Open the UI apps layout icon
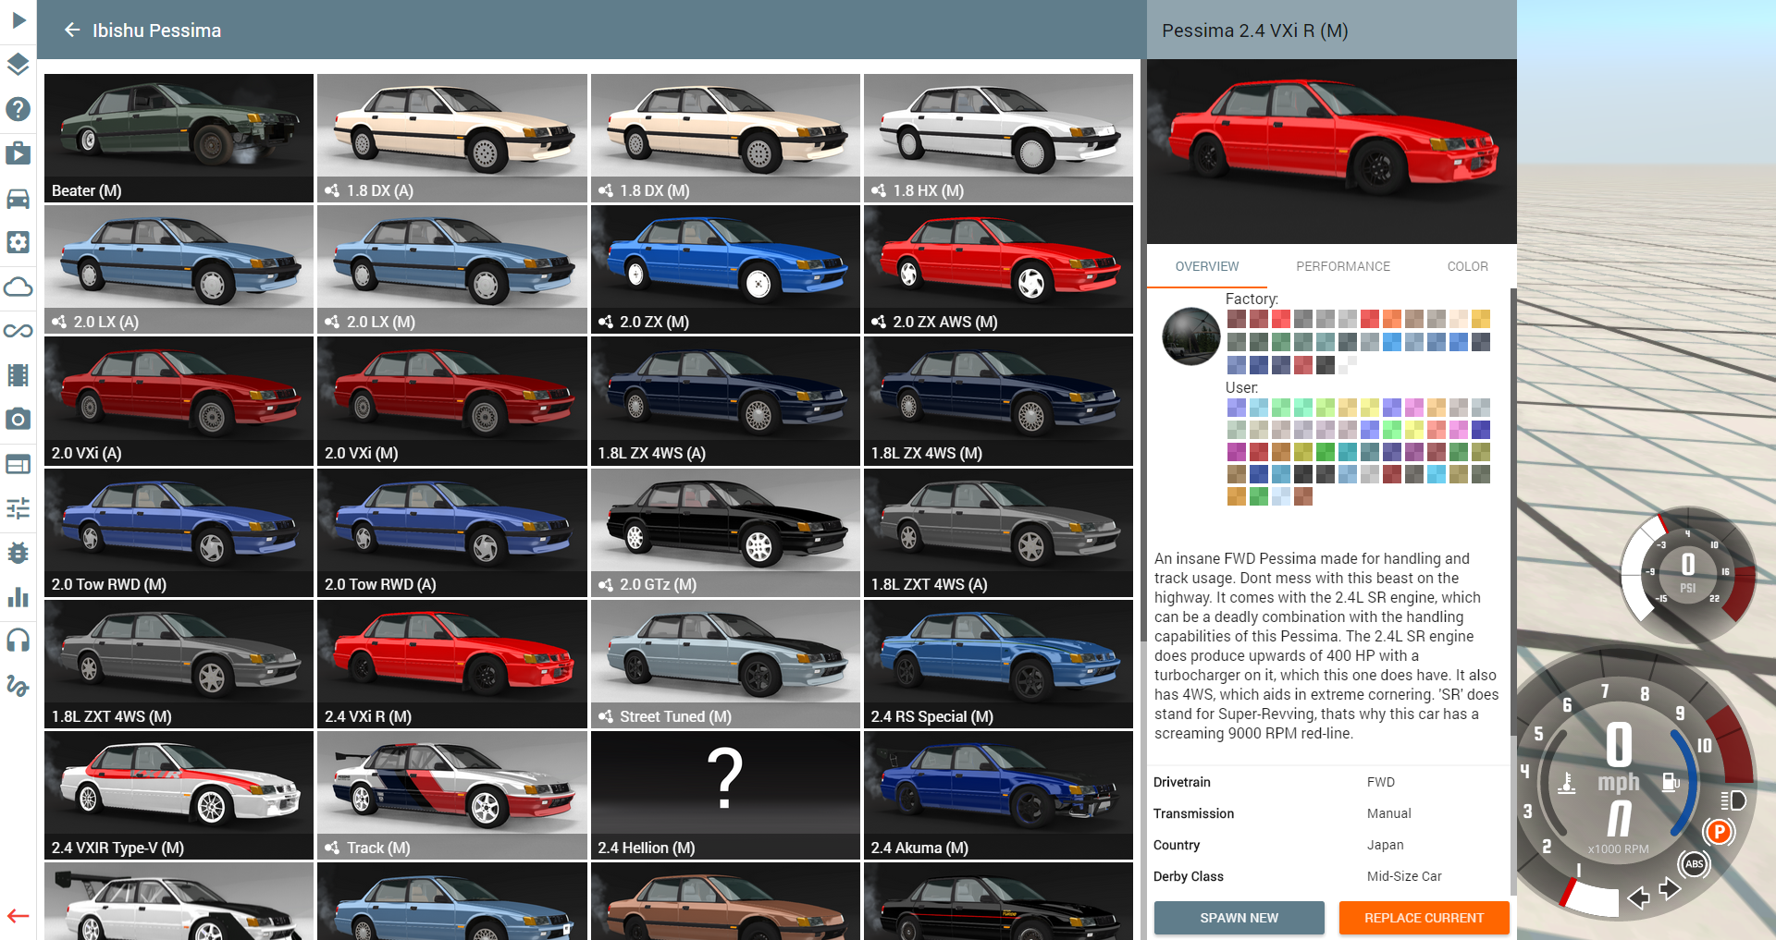The image size is (1776, 940). click(18, 464)
